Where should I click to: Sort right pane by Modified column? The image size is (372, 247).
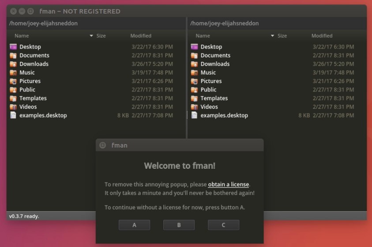tap(322, 36)
